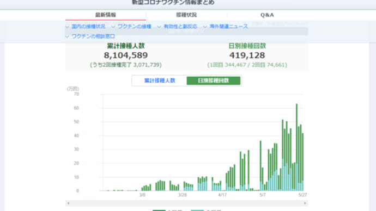Screen dimensions: 376x211
Task: Click the chart horizontal scrollbar track
Action: click(x=186, y=203)
